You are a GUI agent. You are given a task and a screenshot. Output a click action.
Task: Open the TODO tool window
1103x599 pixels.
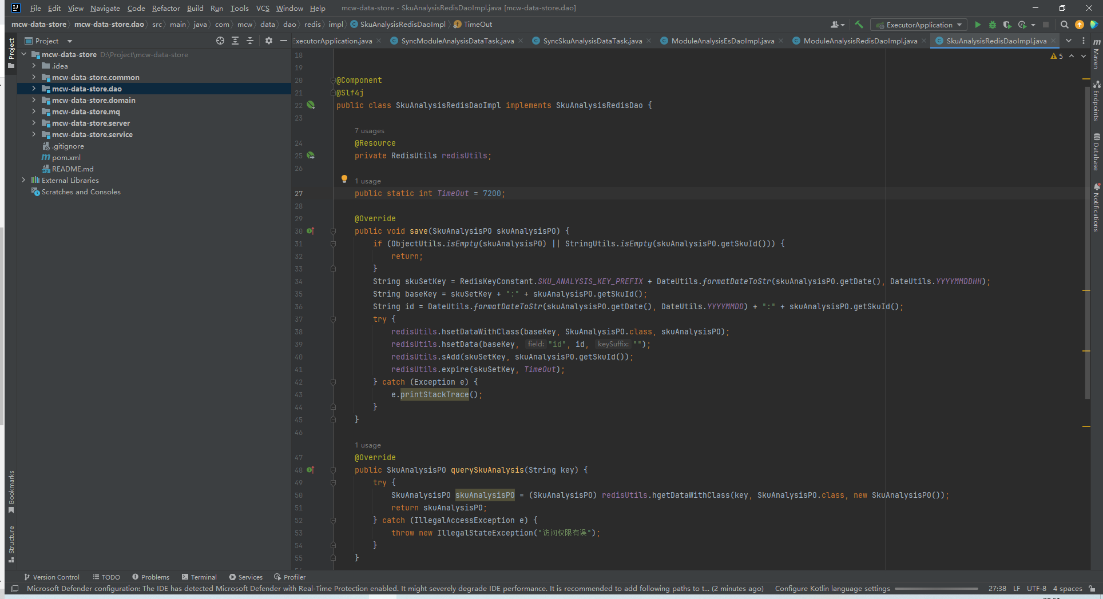click(x=106, y=577)
